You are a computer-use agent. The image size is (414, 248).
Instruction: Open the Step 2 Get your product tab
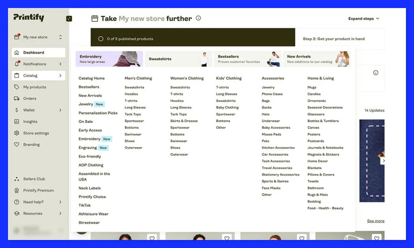coord(334,39)
